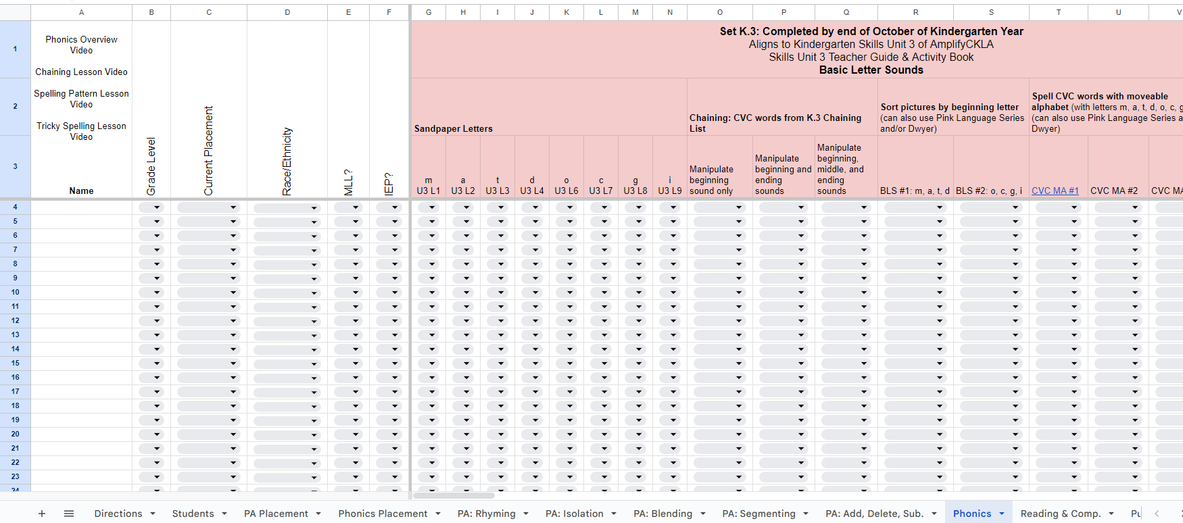Open PA: Rhyming tab menu arrow
The height and width of the screenshot is (523, 1183).
point(526,514)
